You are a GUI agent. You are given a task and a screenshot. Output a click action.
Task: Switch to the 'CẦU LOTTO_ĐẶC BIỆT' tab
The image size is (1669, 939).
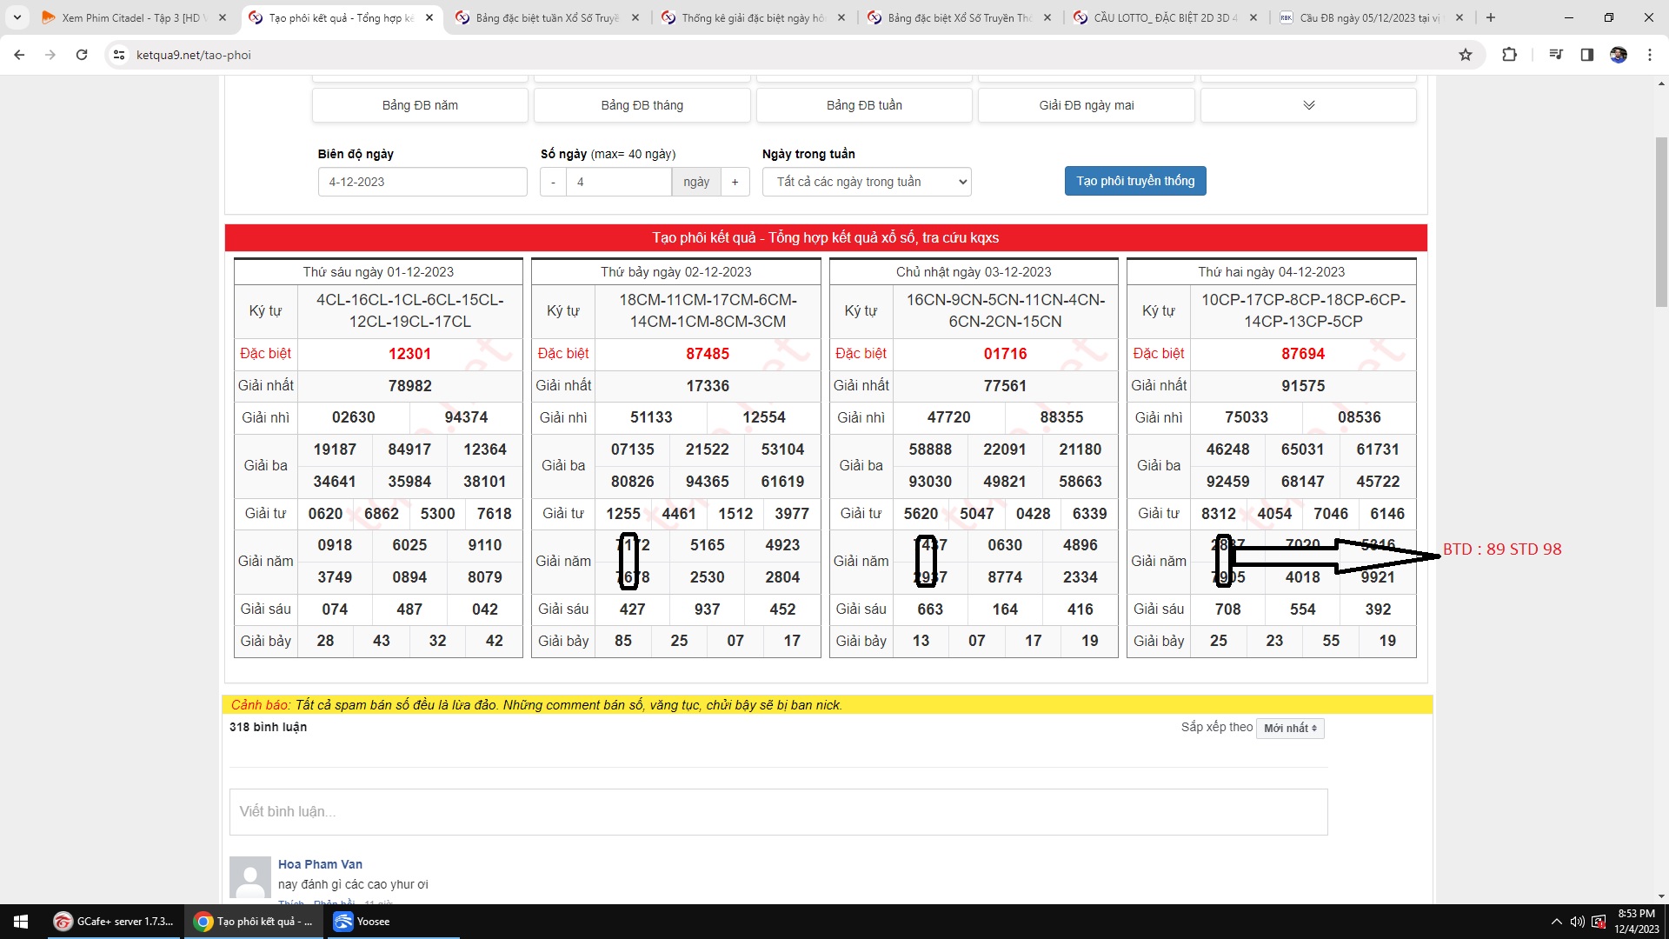(x=1163, y=17)
